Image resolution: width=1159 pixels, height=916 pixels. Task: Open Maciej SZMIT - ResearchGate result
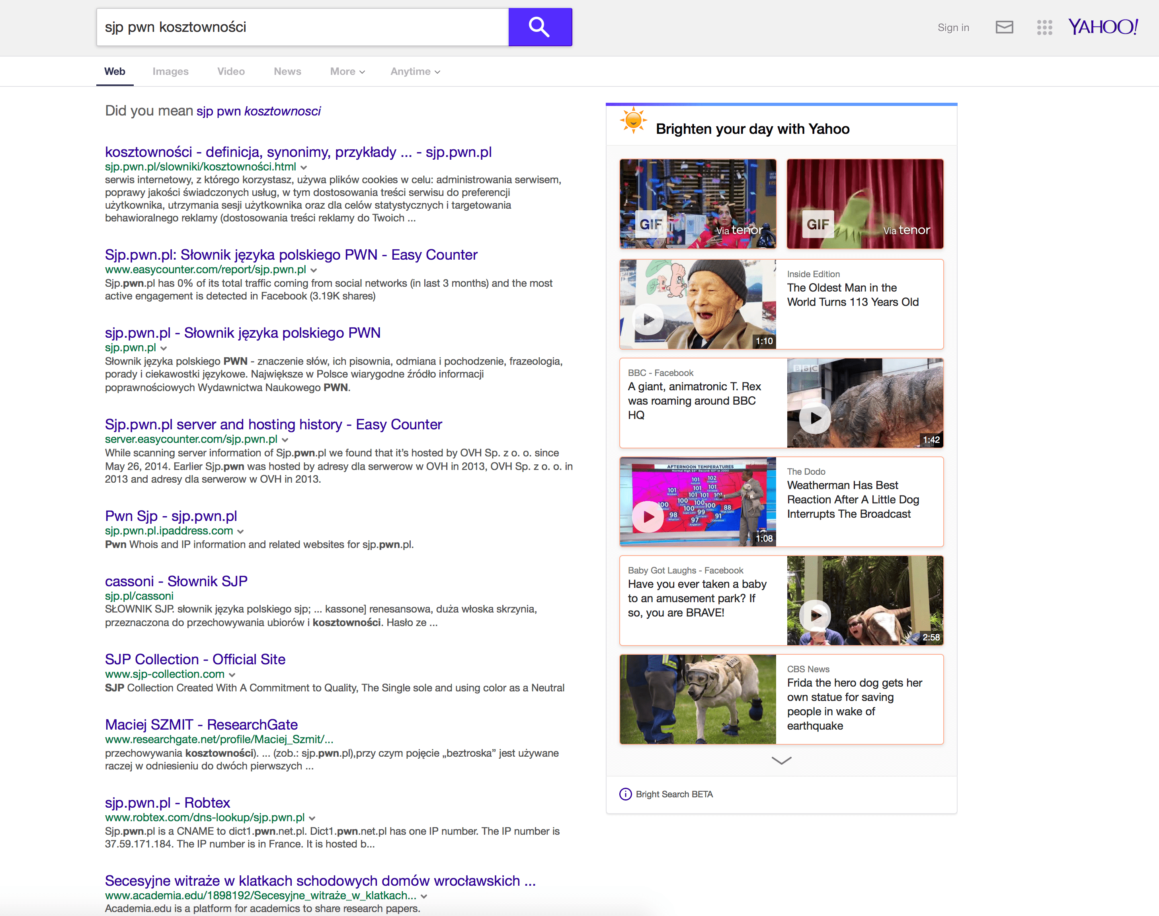[x=201, y=724]
